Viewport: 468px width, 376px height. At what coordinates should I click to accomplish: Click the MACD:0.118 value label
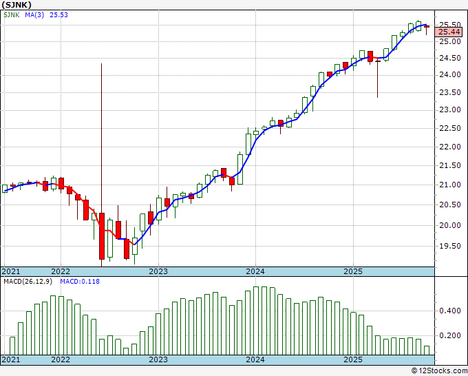pos(80,282)
